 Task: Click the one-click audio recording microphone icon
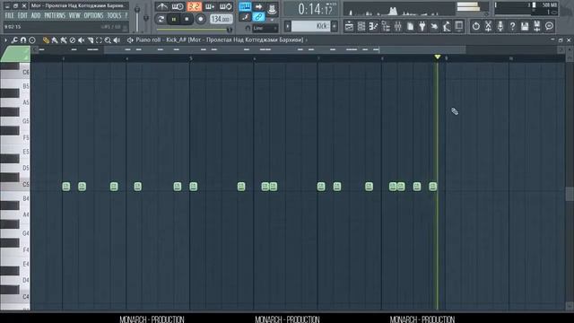[x=500, y=26]
